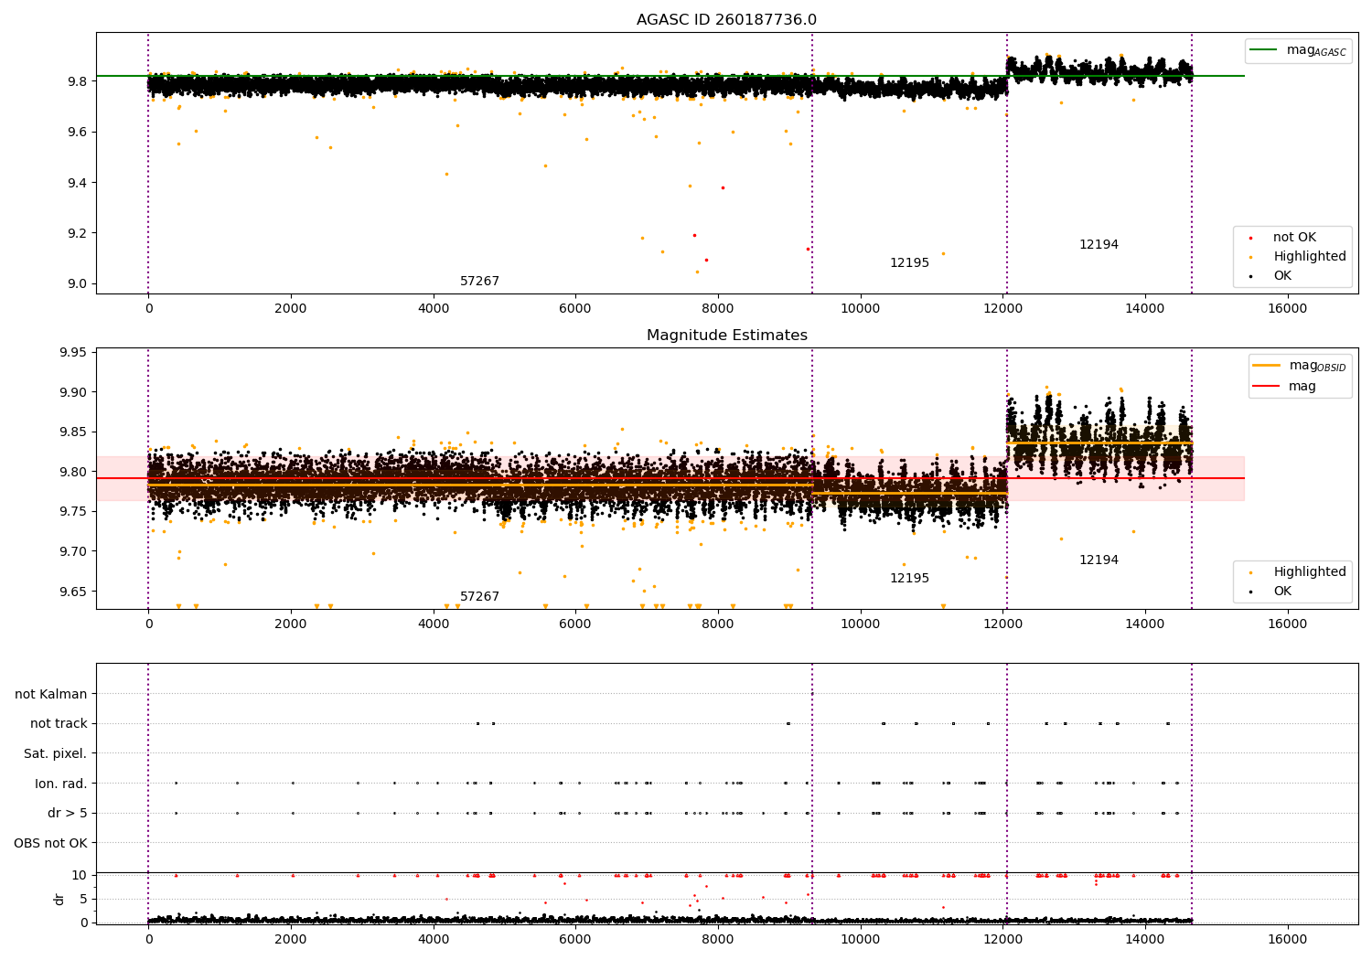1372x960 pixels.
Task: Click the rotated "dr" axis label
Action: tap(59, 899)
